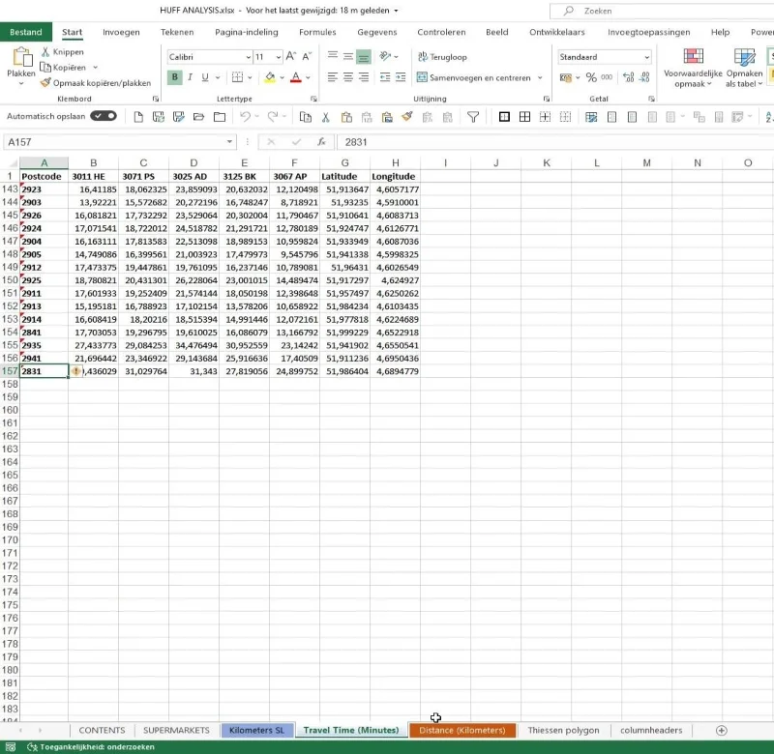Open the Thiessen polygon sheet tab
The width and height of the screenshot is (774, 754).
563,730
